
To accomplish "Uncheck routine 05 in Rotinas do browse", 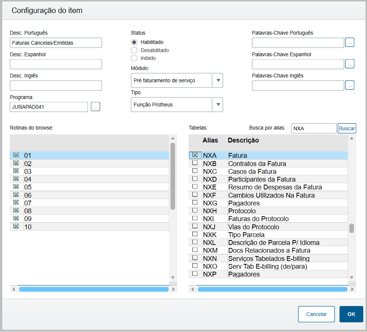I will (16, 187).
